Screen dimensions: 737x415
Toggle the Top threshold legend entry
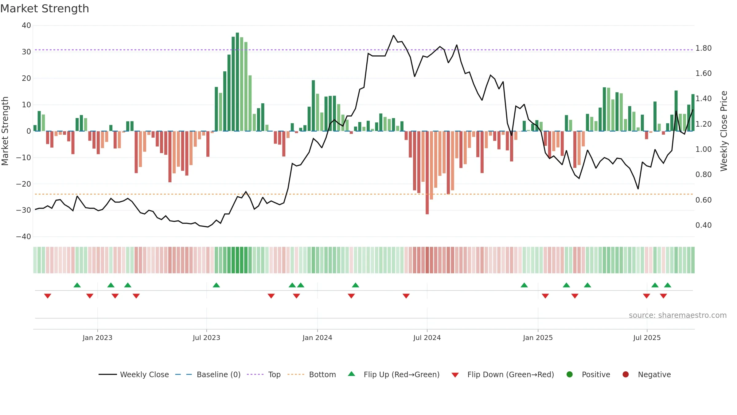click(264, 374)
